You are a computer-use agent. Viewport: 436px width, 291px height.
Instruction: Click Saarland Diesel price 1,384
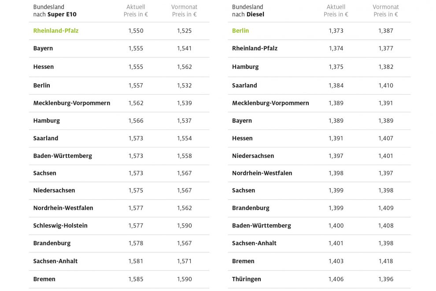336,86
